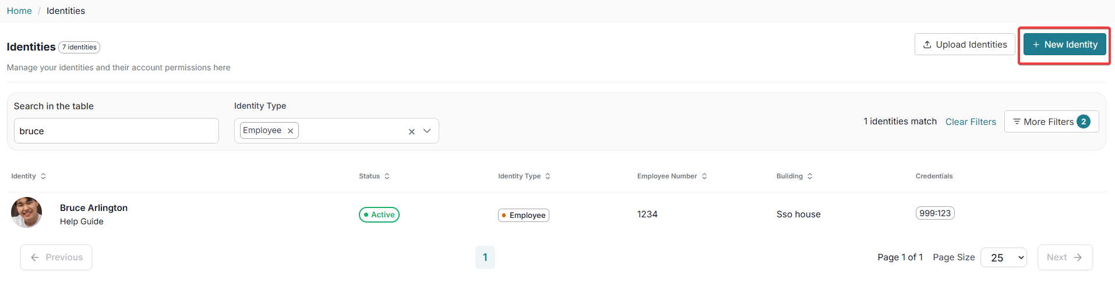Viewport: 1115px width, 283px height.
Task: Go to the Previous page
Action: point(57,257)
